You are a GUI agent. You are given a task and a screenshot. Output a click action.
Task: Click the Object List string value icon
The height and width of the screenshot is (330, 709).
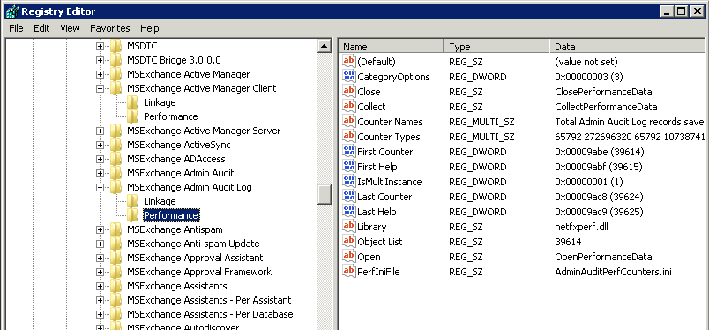pyautogui.click(x=348, y=241)
